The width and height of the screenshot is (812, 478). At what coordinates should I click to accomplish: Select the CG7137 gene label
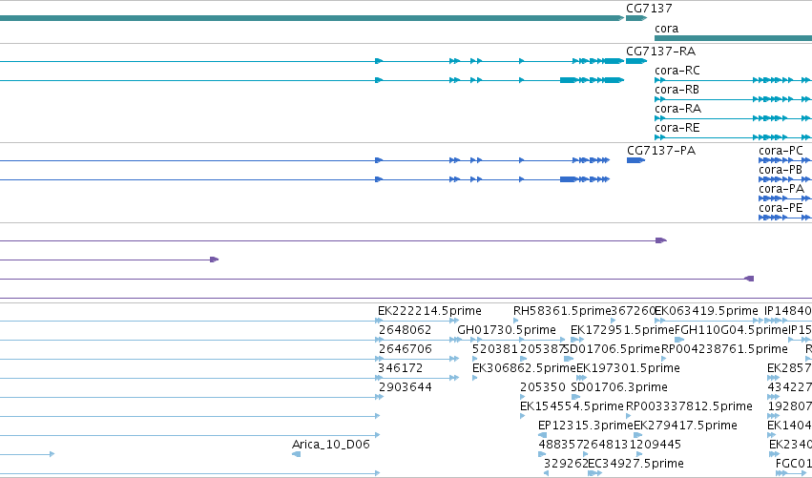click(x=649, y=9)
